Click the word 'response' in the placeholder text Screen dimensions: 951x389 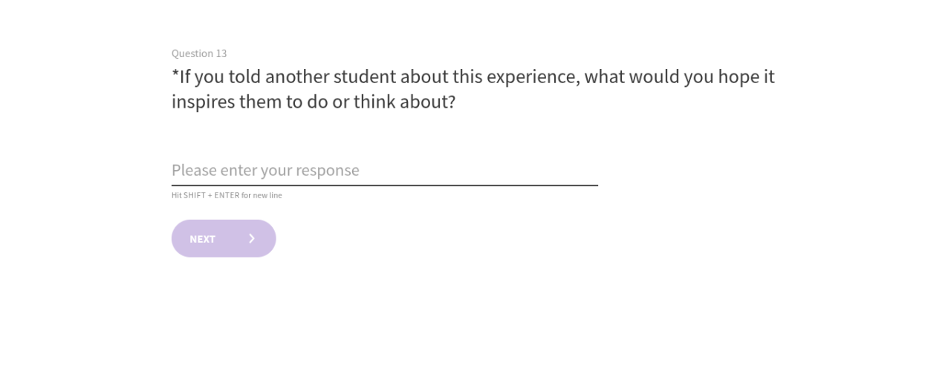327,170
